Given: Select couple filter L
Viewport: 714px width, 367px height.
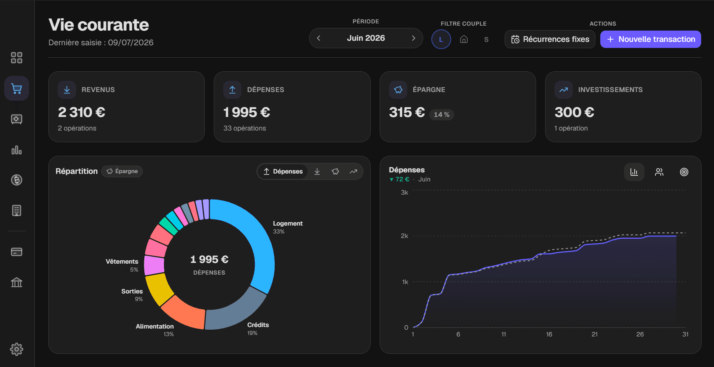Looking at the screenshot, I should pos(441,39).
